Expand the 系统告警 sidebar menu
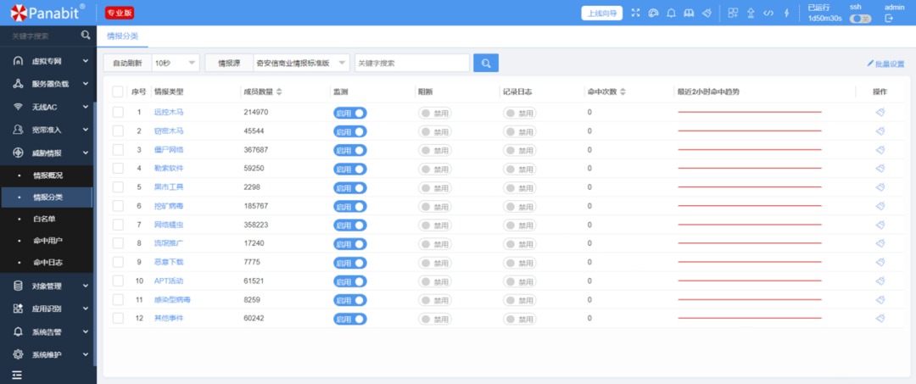Image resolution: width=916 pixels, height=384 pixels. point(47,332)
